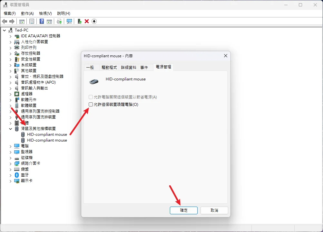Click the Update driver toolbar icon

(x=59, y=21)
